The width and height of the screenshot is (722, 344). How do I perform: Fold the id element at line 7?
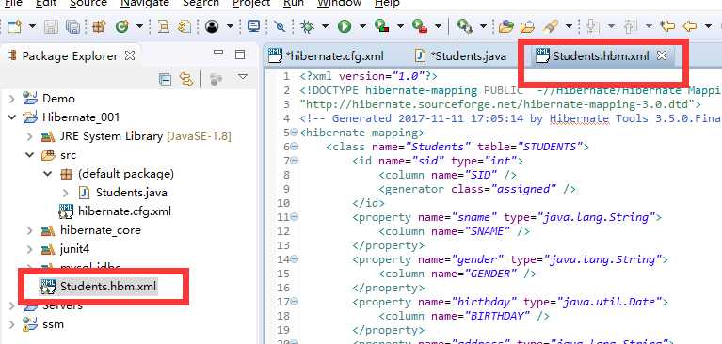pyautogui.click(x=295, y=161)
